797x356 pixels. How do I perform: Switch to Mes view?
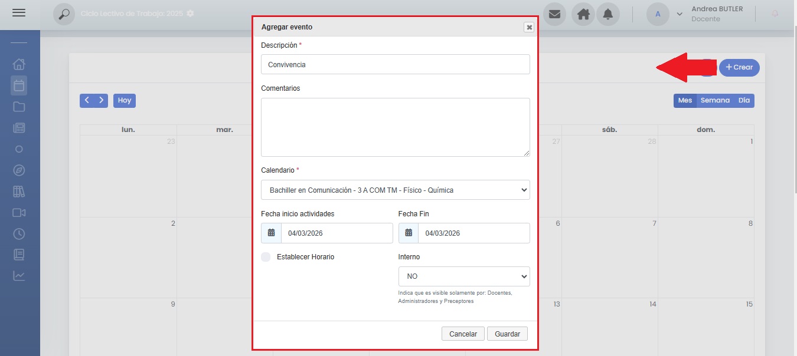click(x=685, y=100)
